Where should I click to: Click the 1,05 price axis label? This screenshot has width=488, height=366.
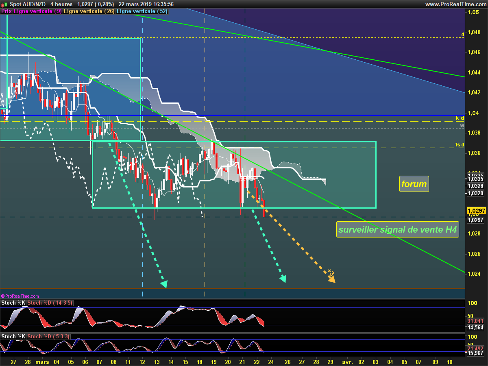coord(473,13)
